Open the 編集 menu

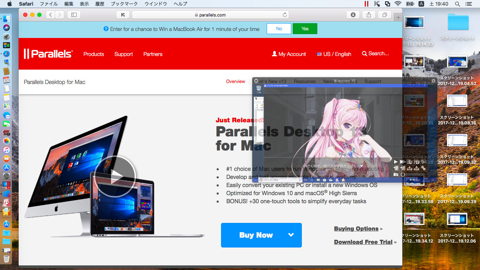(69, 4)
